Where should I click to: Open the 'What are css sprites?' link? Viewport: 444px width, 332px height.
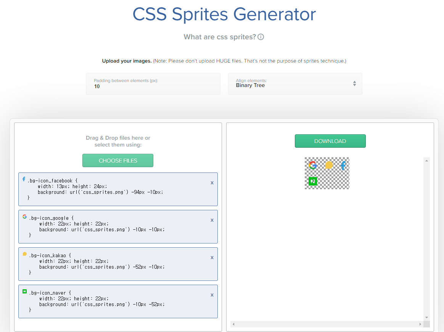(x=220, y=37)
